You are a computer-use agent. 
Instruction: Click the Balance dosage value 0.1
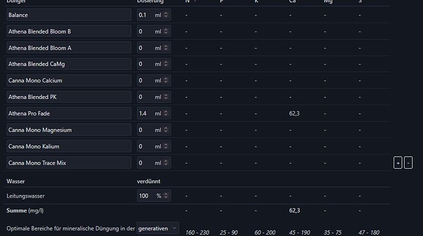[142, 15]
